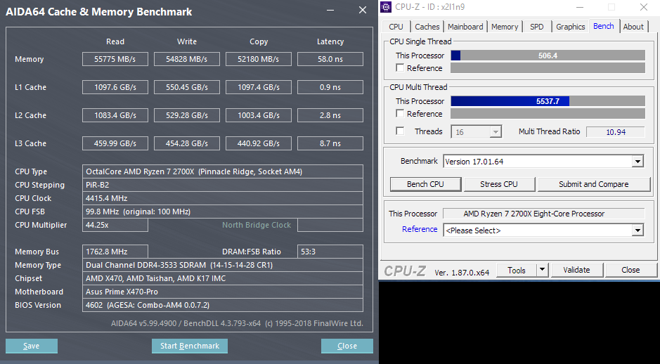Expand the Tools dropdown arrow in CPU-Z

[x=543, y=270]
